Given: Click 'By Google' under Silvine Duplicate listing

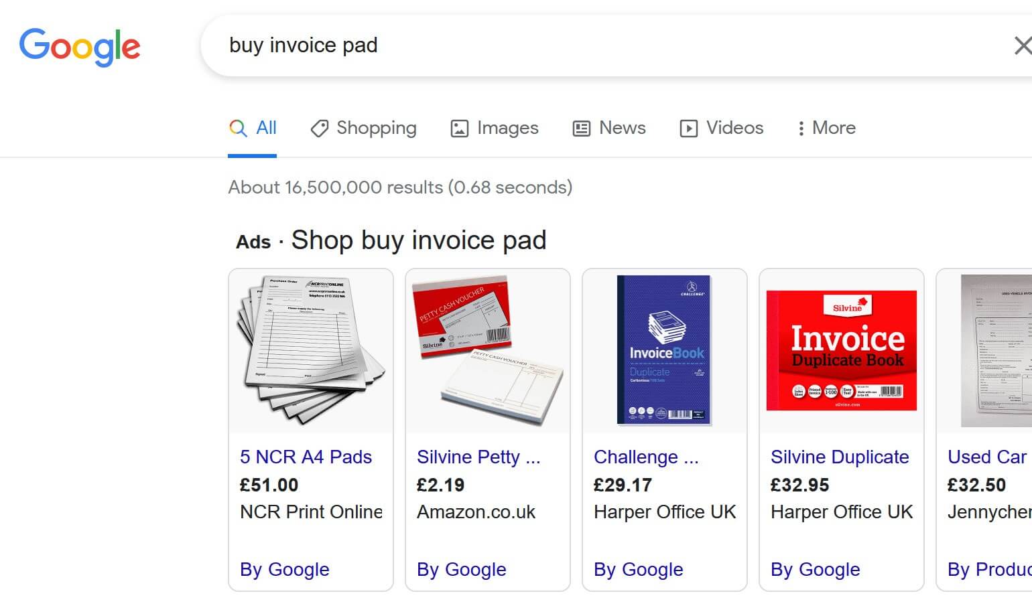Looking at the screenshot, I should pyautogui.click(x=815, y=569).
